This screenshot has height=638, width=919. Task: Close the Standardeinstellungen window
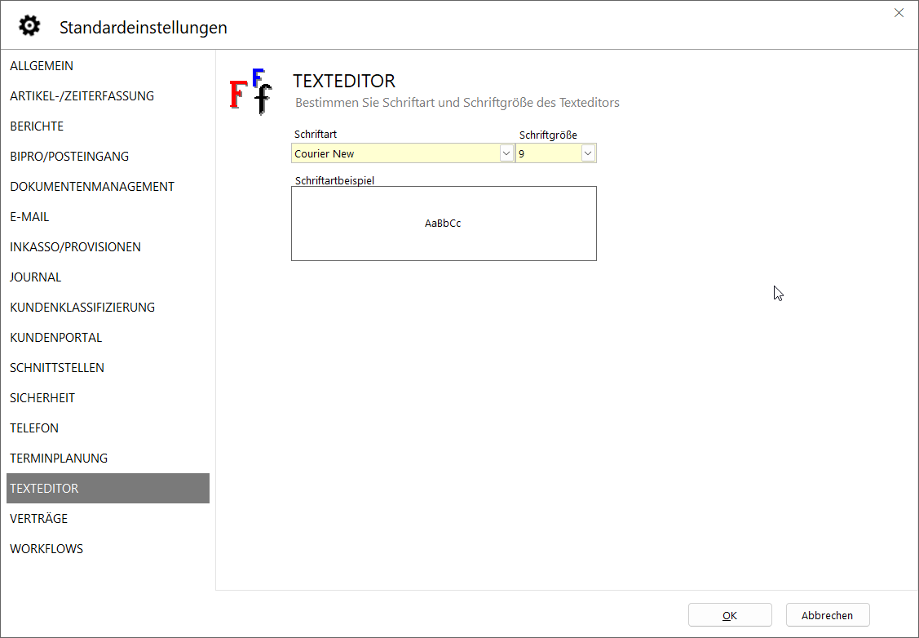[x=899, y=13]
